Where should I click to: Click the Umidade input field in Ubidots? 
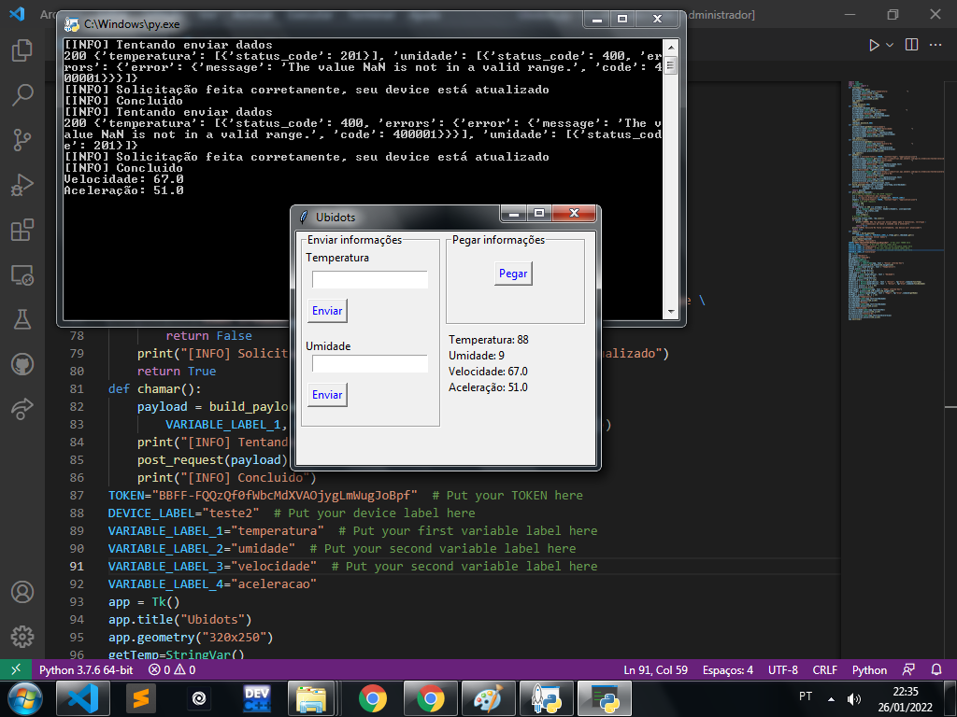click(x=370, y=364)
